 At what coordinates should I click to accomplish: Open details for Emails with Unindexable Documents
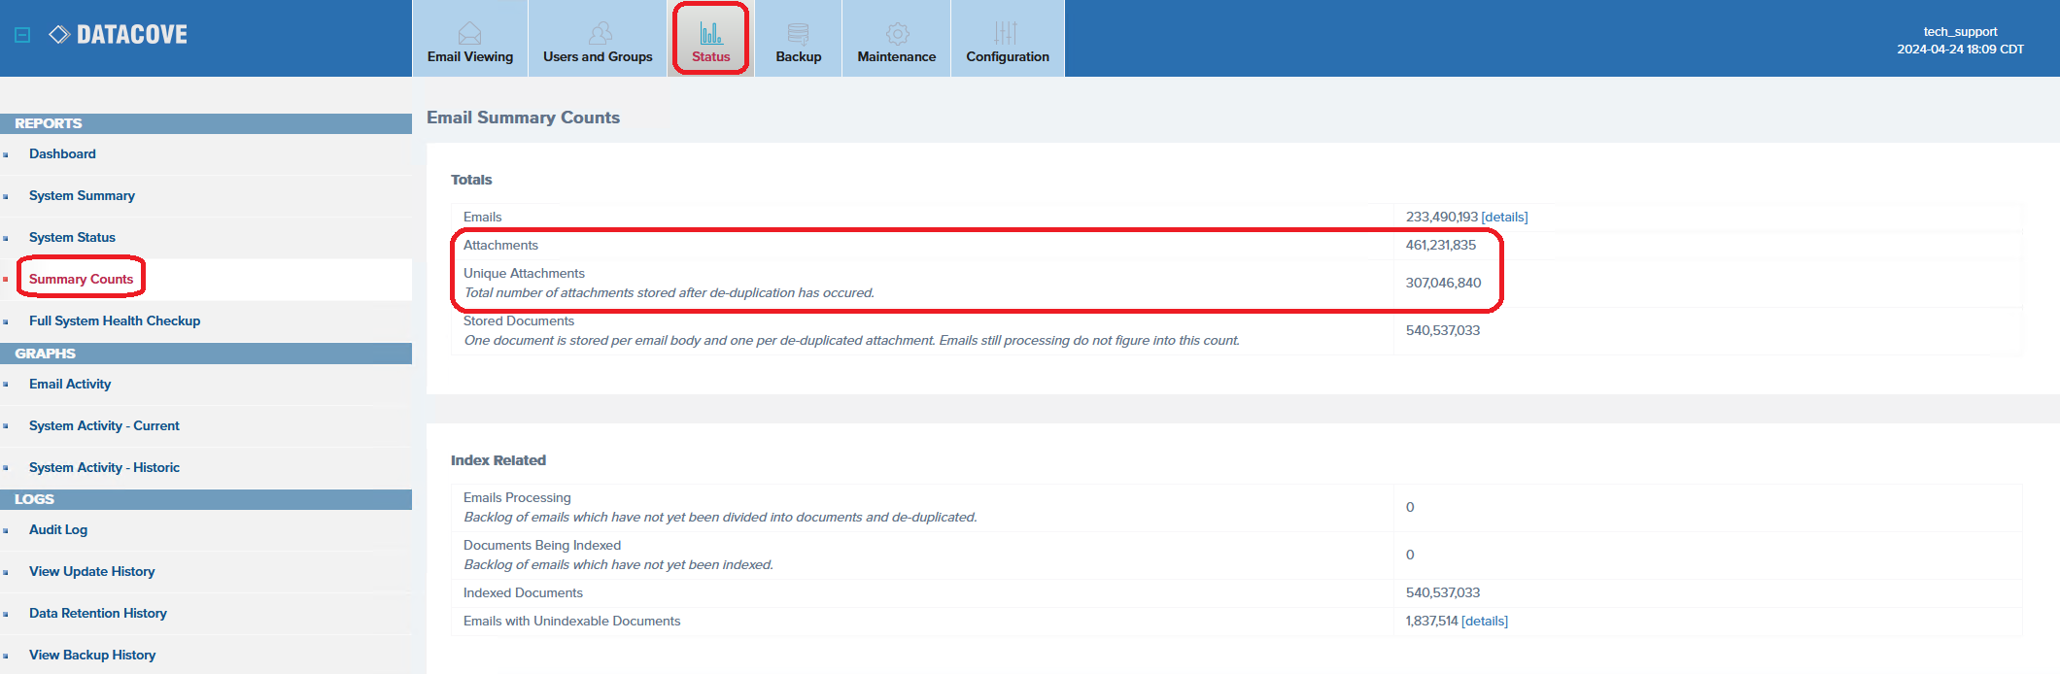coord(1484,621)
